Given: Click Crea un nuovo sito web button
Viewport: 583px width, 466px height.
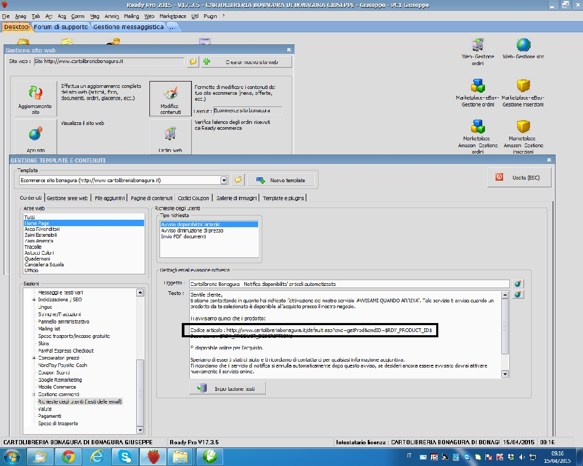Looking at the screenshot, I should (x=246, y=62).
